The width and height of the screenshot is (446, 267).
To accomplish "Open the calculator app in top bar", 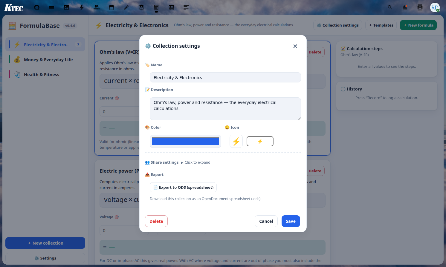I will point(156,7).
